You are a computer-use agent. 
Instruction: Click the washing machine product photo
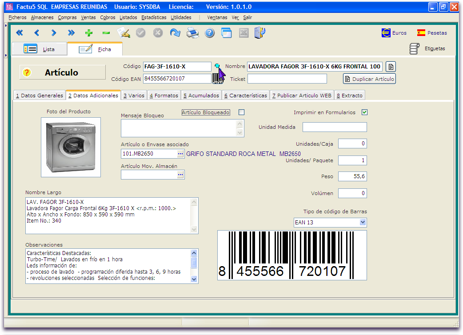click(x=71, y=147)
